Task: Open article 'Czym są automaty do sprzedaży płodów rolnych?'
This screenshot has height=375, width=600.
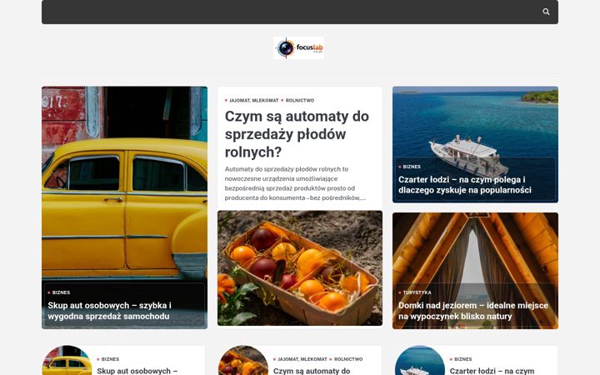Action: tap(297, 134)
